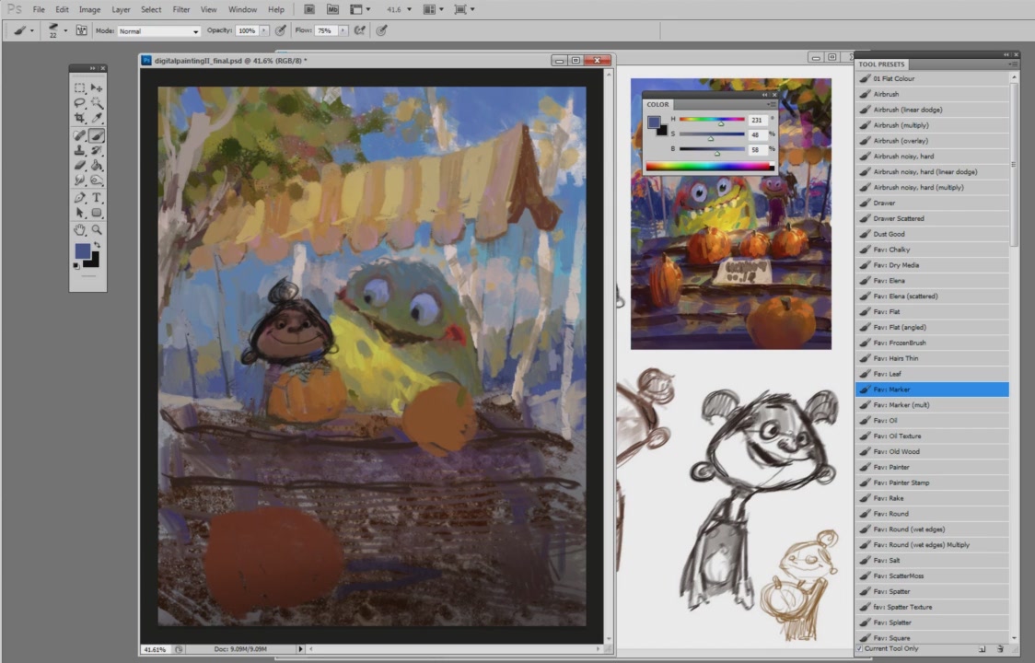Choose the Eraser tool
Image resolution: width=1035 pixels, height=663 pixels.
click(80, 166)
